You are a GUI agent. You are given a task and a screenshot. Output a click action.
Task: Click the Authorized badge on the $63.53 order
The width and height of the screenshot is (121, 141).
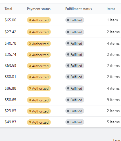(x=39, y=66)
